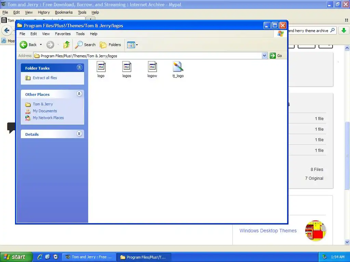
Task: Collapse the Folder Tasks panel
Action: pyautogui.click(x=79, y=68)
